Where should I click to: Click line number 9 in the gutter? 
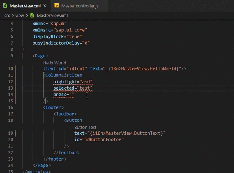click(x=12, y=56)
